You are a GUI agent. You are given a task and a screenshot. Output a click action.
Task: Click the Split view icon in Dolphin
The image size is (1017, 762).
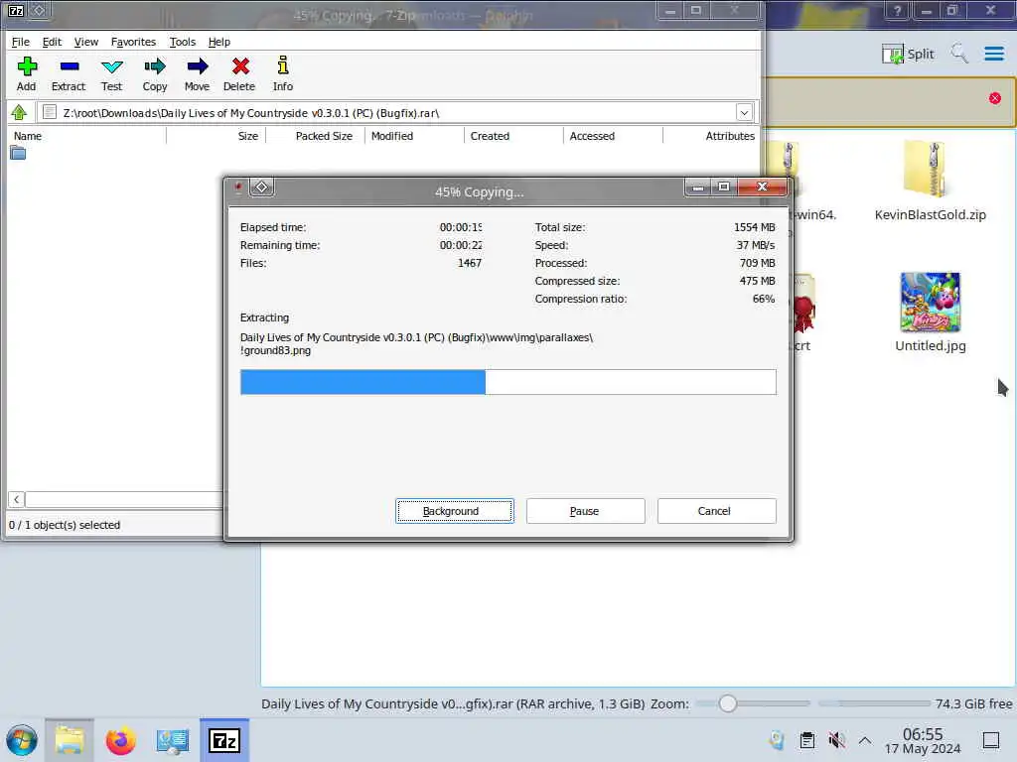[x=908, y=54]
